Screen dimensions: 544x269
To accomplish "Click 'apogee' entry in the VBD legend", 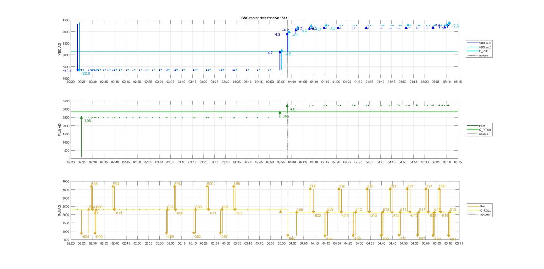I will point(478,56).
